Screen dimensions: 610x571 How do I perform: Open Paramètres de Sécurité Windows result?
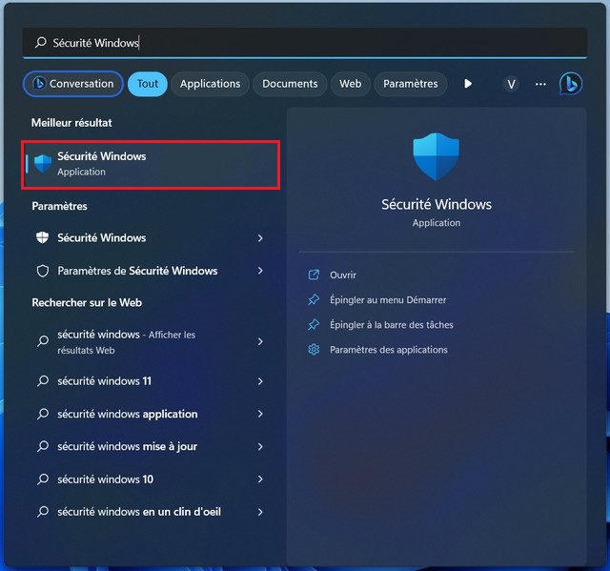click(151, 271)
